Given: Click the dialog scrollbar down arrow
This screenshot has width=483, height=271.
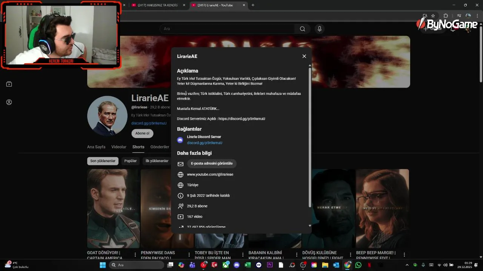Looking at the screenshot, I should (310, 226).
